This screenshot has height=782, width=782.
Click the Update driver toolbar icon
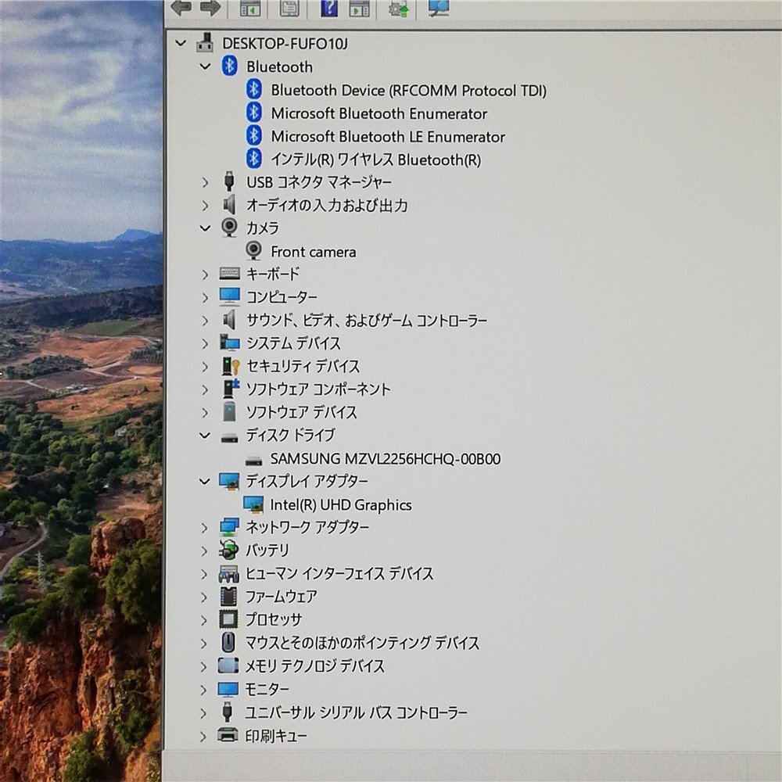pos(399,9)
